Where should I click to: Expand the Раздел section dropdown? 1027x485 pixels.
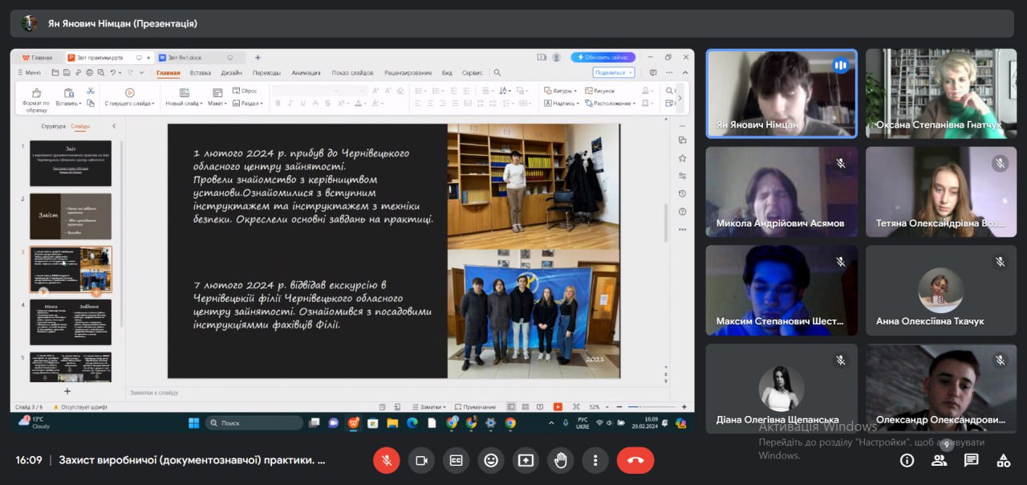click(247, 104)
